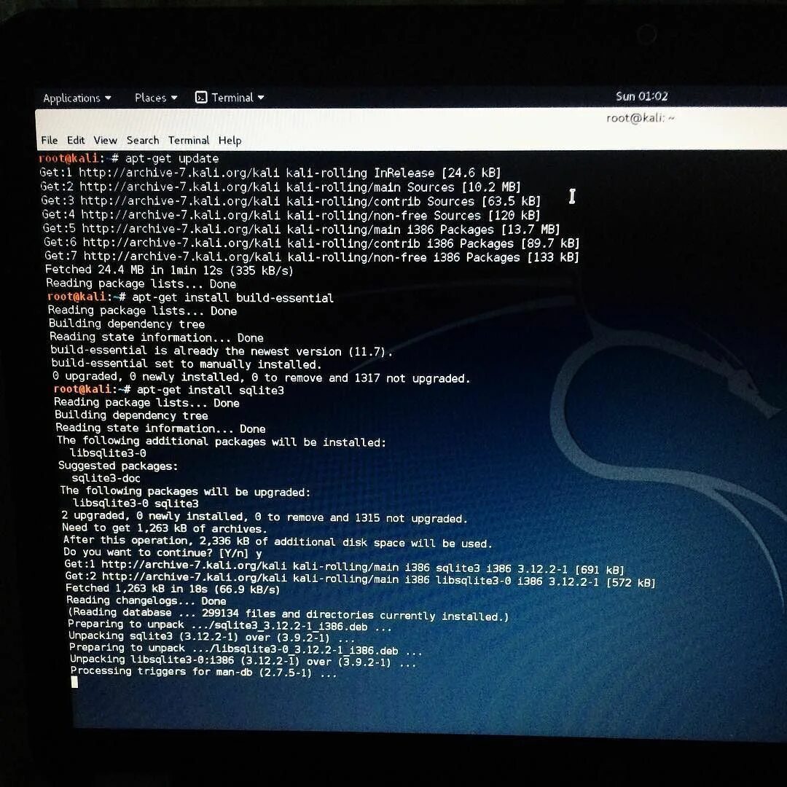Click '1317 not upgraded' summary line
Viewport: 787px width, 787px height.
coord(261,377)
